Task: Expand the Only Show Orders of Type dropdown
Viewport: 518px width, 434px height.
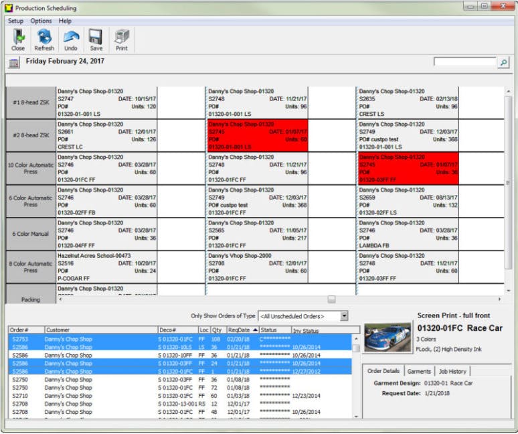Action: point(344,316)
